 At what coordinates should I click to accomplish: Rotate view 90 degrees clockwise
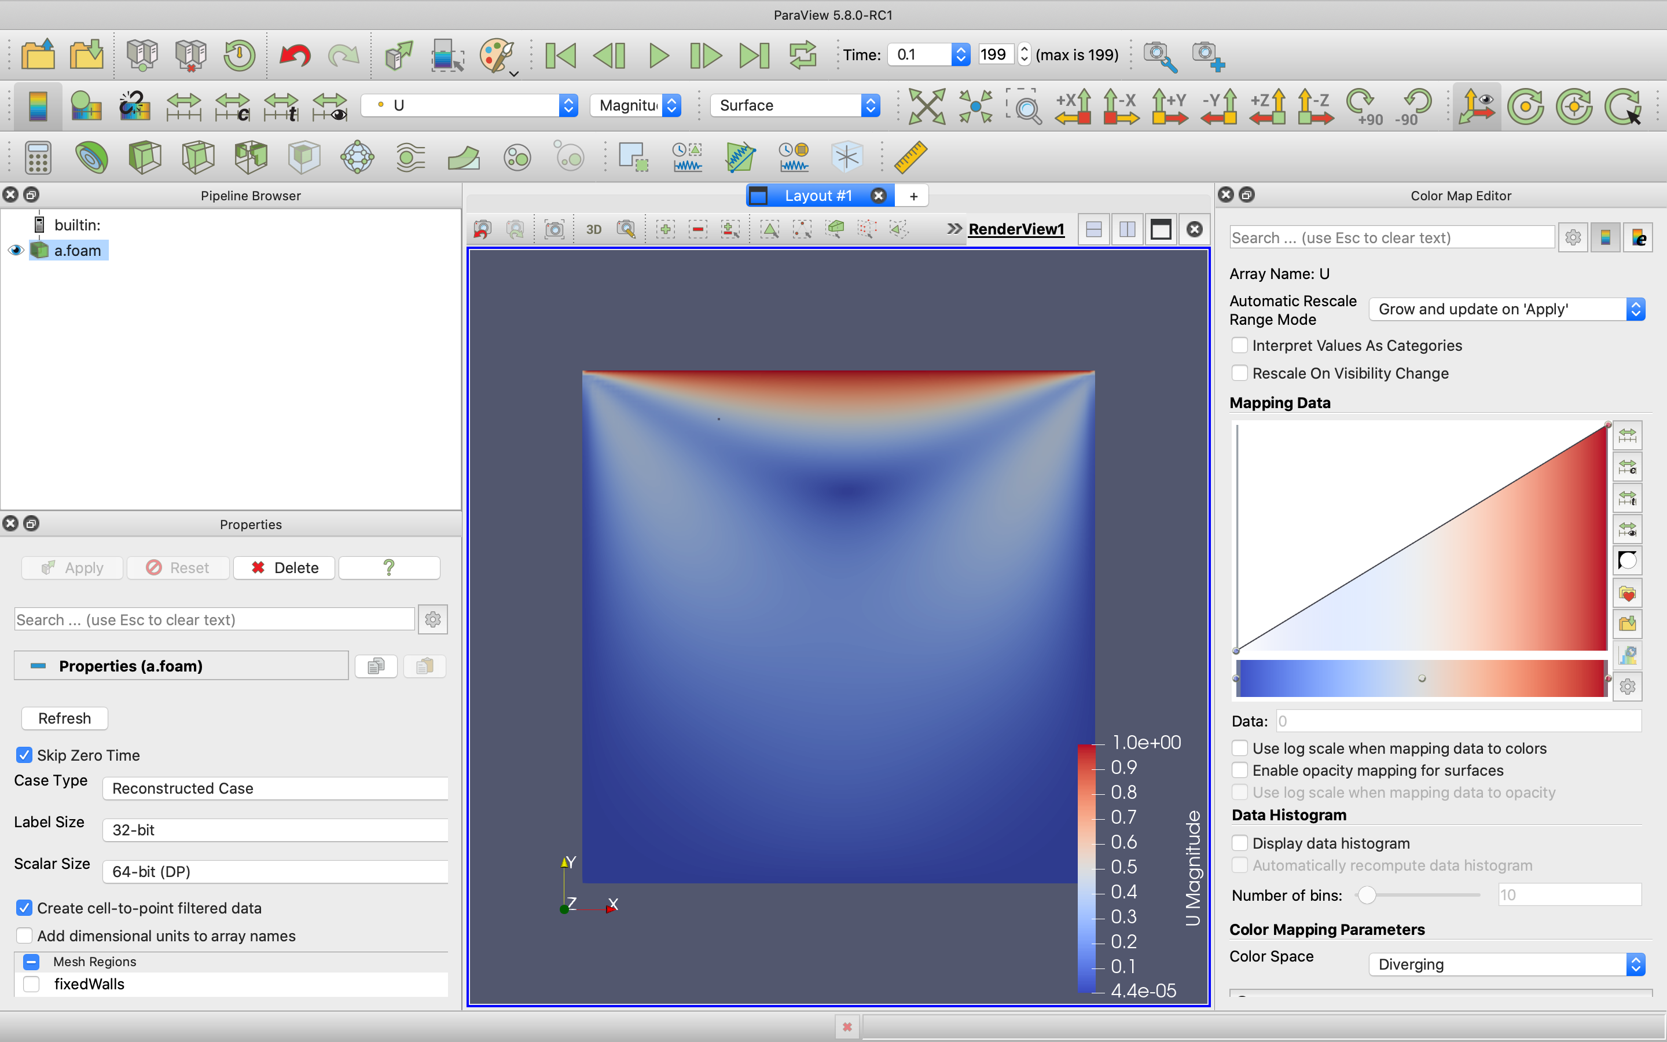coord(1364,106)
